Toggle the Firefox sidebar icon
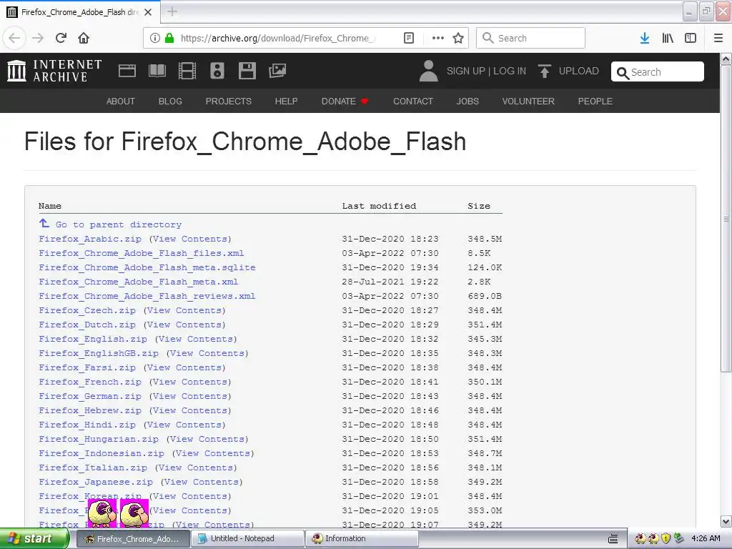Screen dimensions: 732x549 (x=691, y=38)
